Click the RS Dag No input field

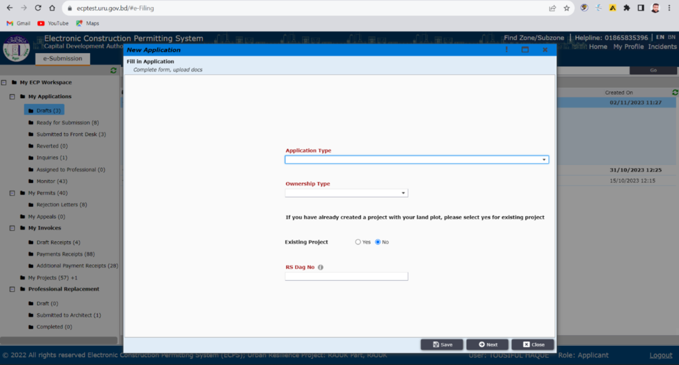point(346,276)
